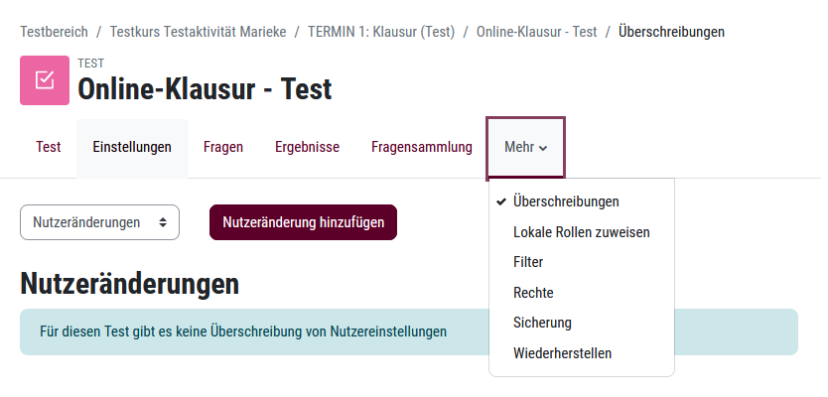
Task: Click the pink quiz activity icon
Action: tap(45, 80)
